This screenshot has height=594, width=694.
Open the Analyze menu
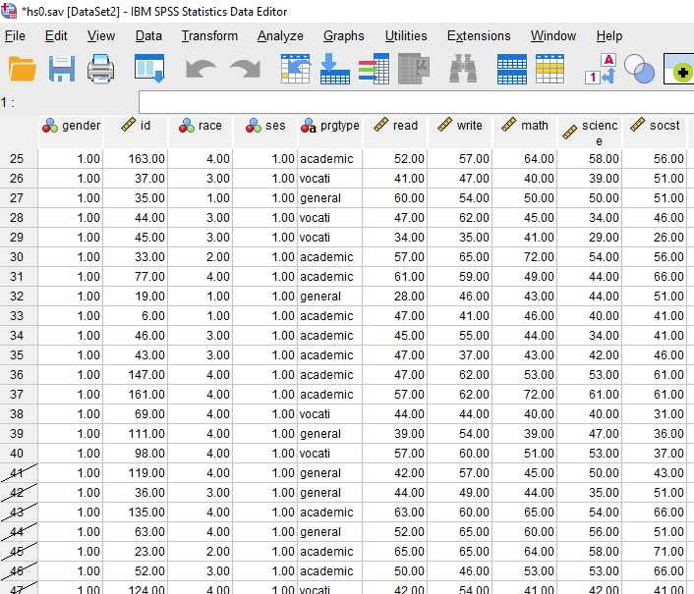point(280,35)
